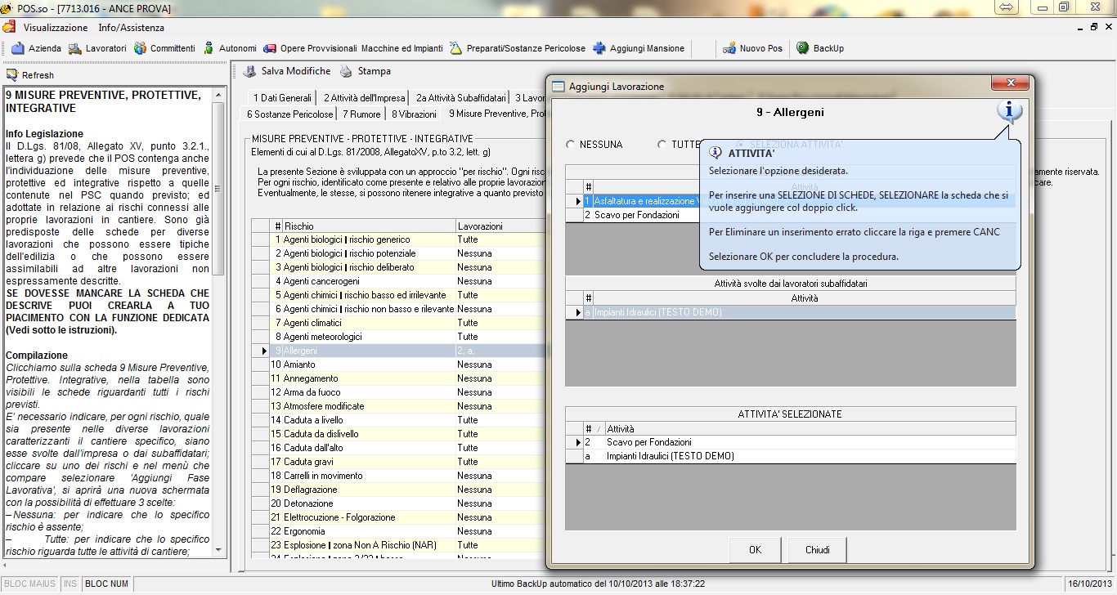This screenshot has height=595, width=1117.
Task: Click the BackUp toolbar icon
Action: tap(803, 48)
